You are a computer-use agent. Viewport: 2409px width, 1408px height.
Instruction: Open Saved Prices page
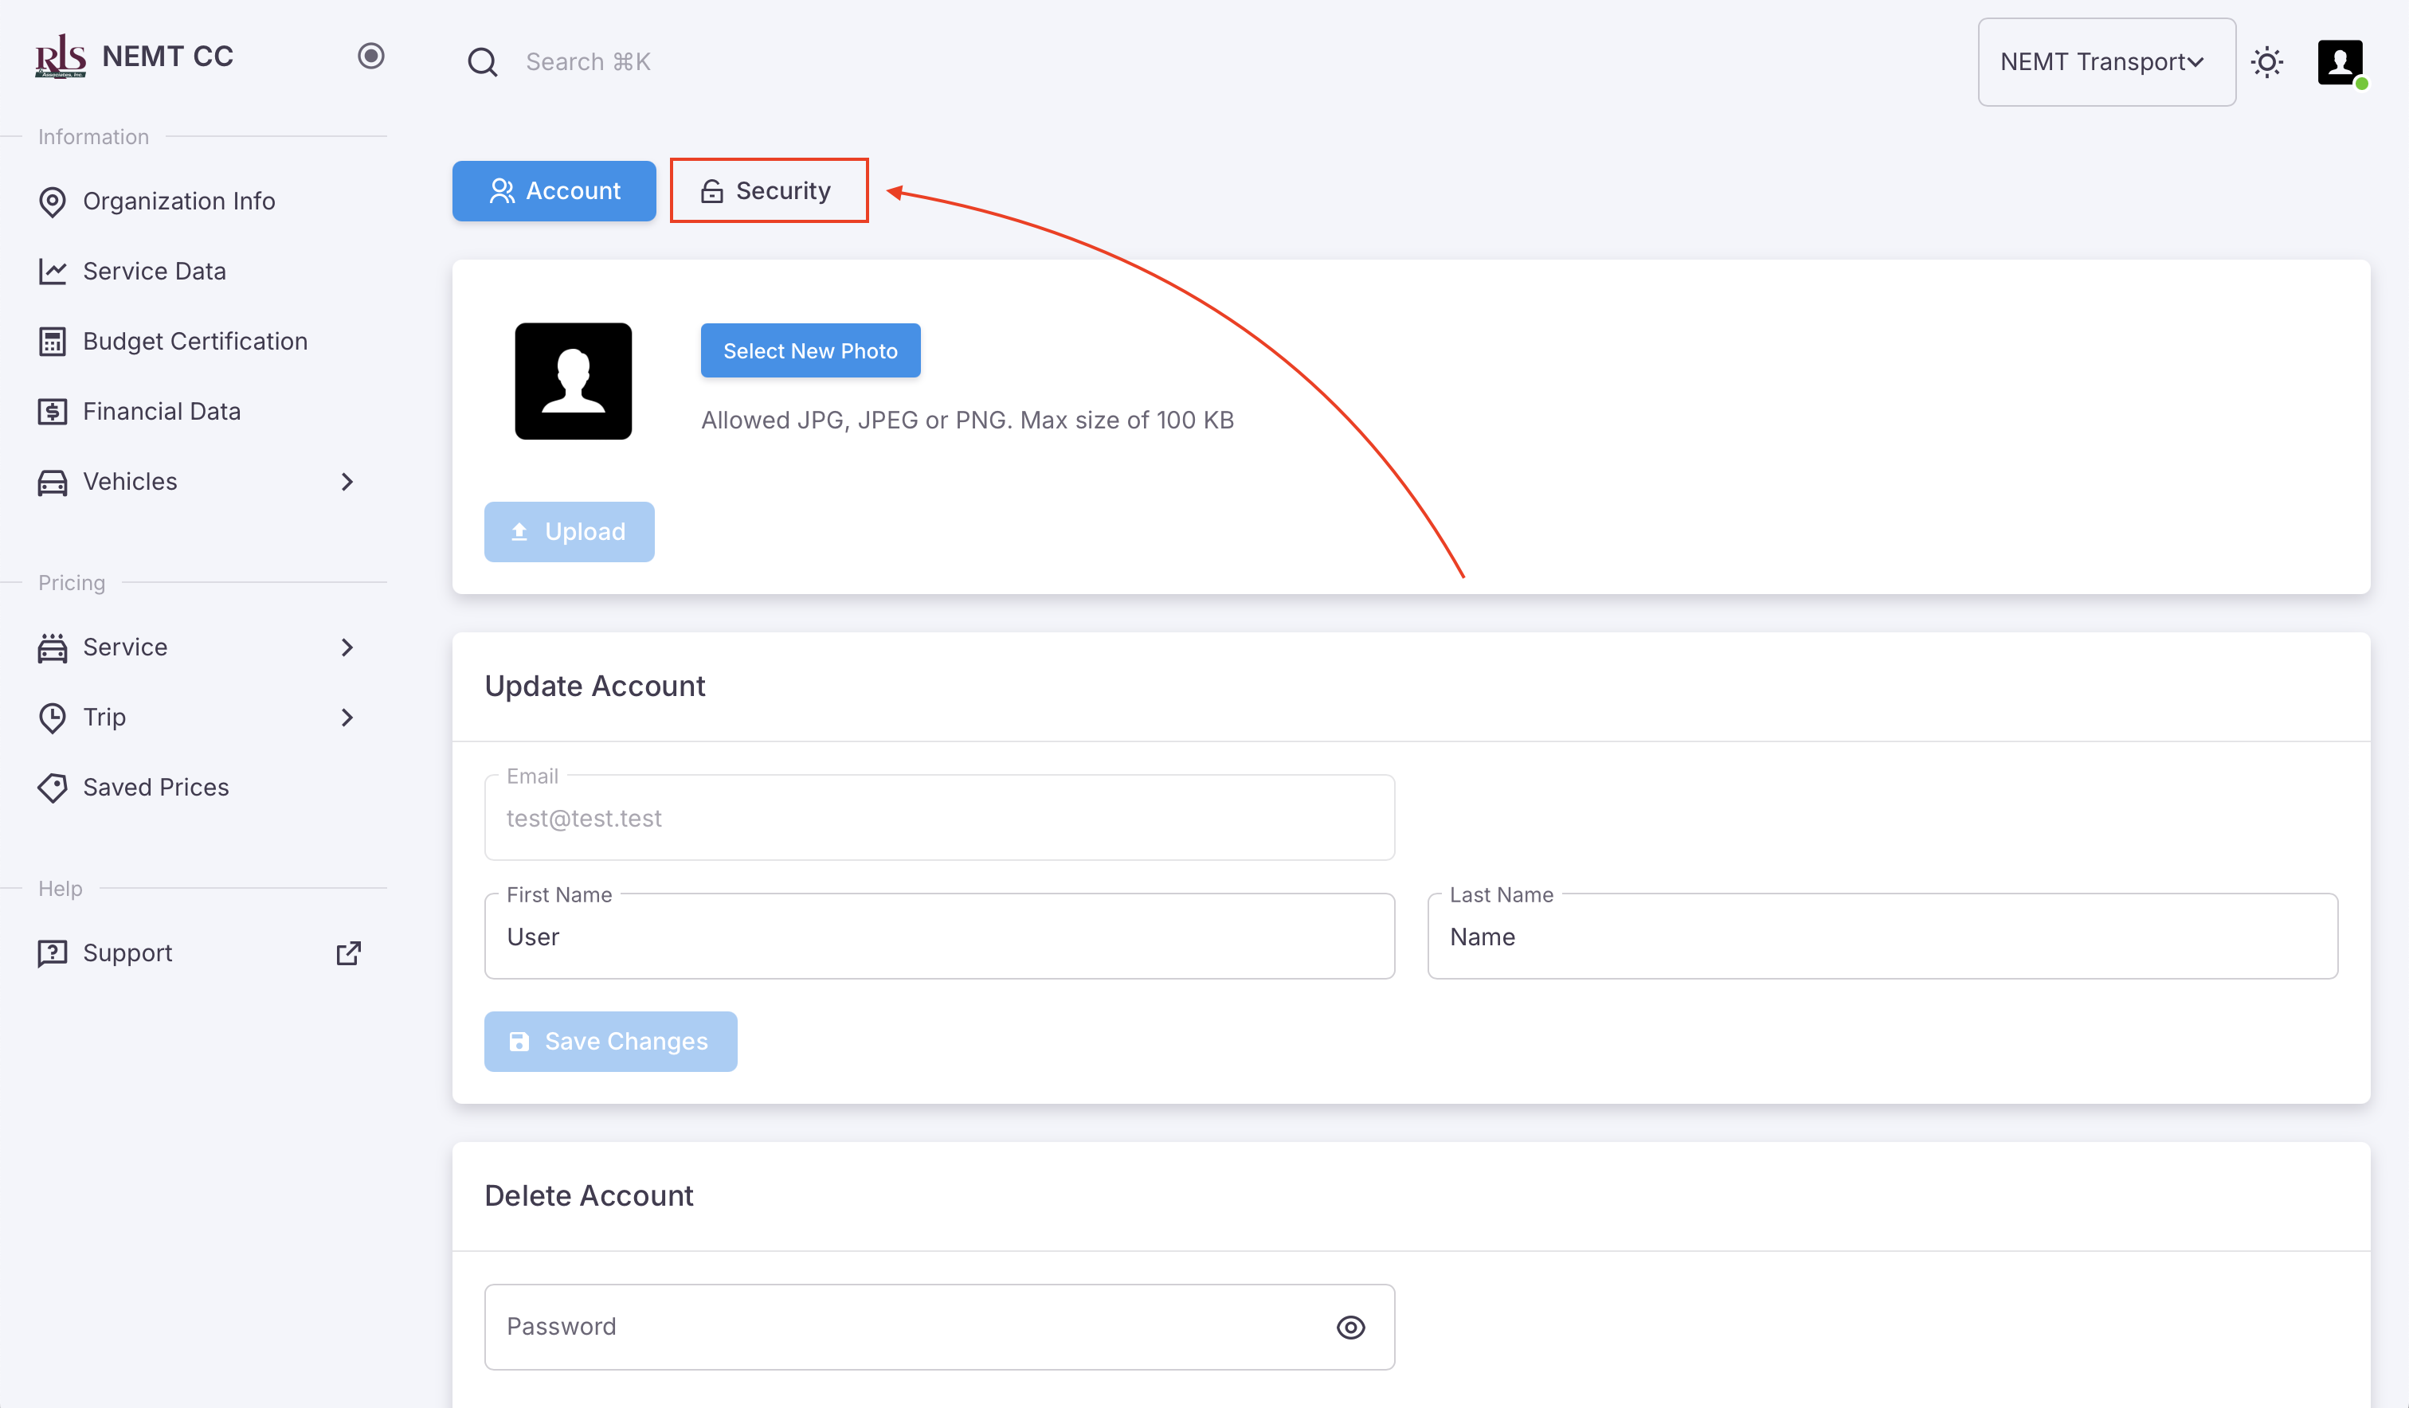tap(156, 787)
